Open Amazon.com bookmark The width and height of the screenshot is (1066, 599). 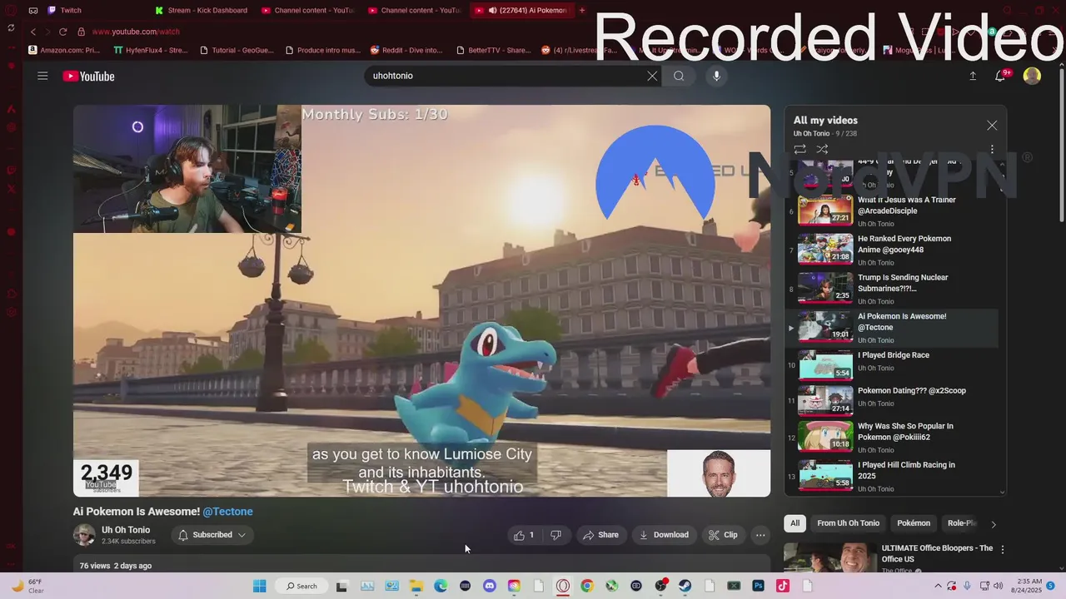point(64,50)
